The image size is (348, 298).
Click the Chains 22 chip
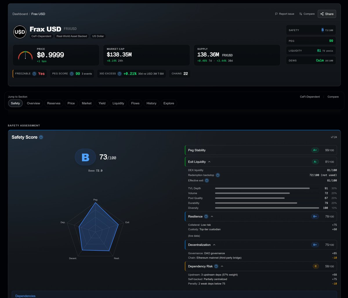click(180, 74)
